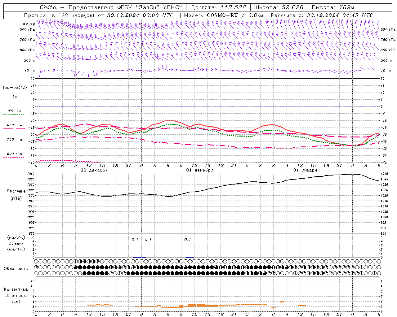Click the "Td 2м" dew point legend label
This screenshot has width=397, height=317.
click(x=15, y=111)
